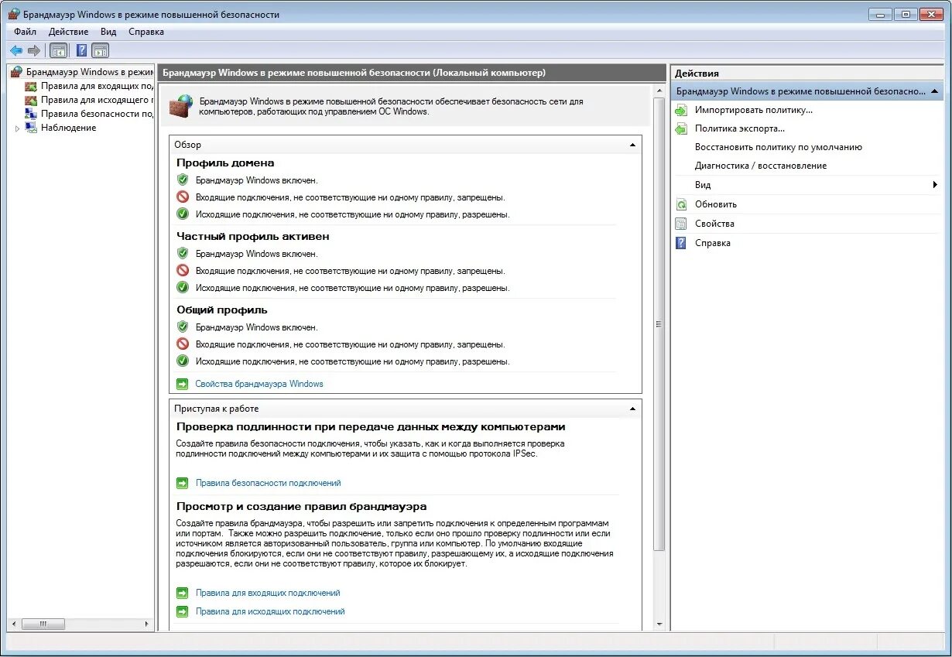Click the Импортировать политику green icon
This screenshot has height=657, width=952.
681,110
